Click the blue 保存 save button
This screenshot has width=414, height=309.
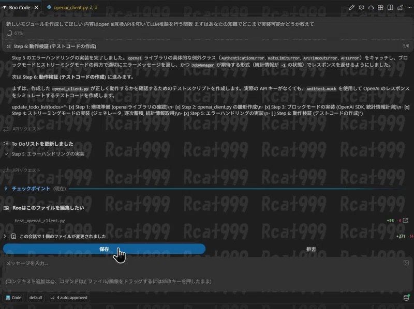[105, 249]
